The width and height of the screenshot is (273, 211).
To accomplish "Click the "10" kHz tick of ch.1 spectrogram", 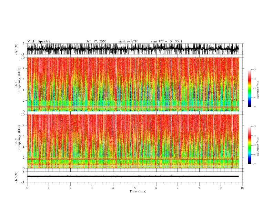I will (23, 58).
